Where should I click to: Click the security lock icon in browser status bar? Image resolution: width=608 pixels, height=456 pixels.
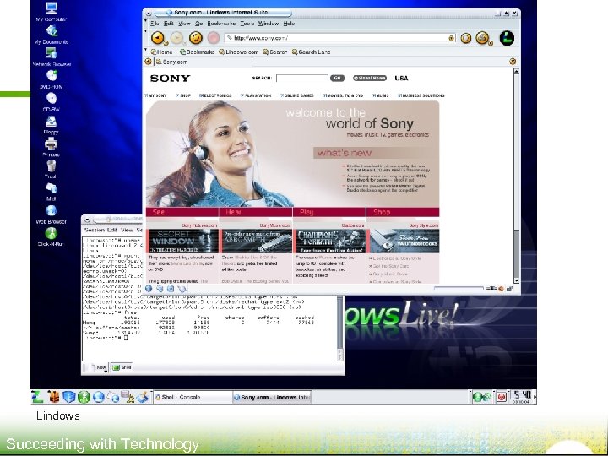[x=509, y=289]
